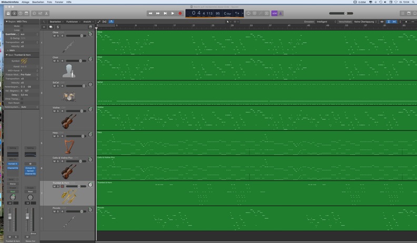This screenshot has width=417, height=243.
Task: Start recording with red Record button
Action: point(180,13)
